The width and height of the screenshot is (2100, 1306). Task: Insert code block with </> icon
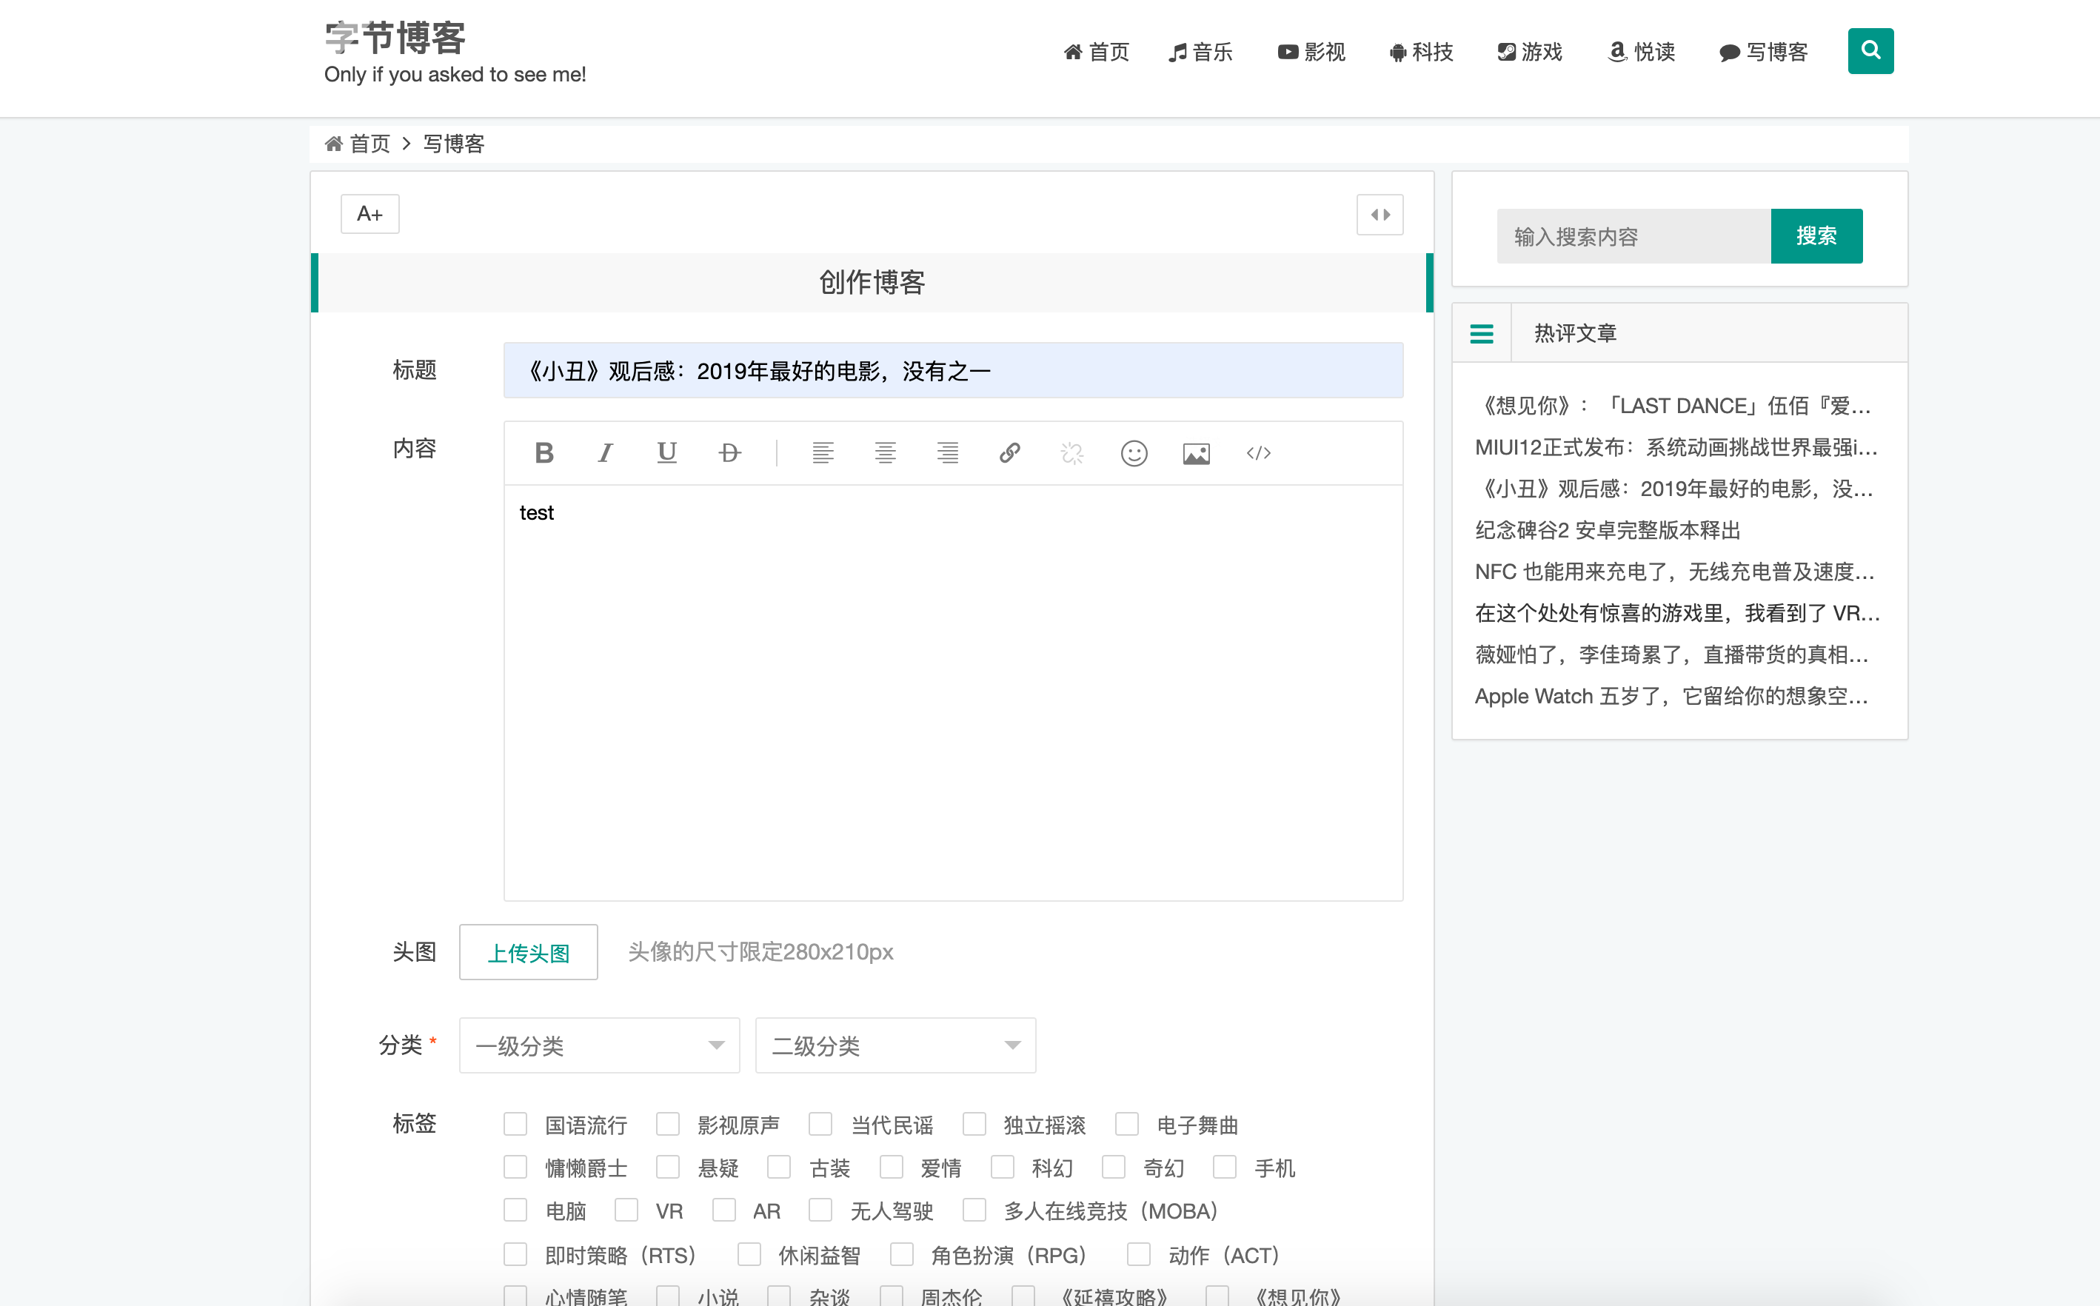(x=1259, y=453)
